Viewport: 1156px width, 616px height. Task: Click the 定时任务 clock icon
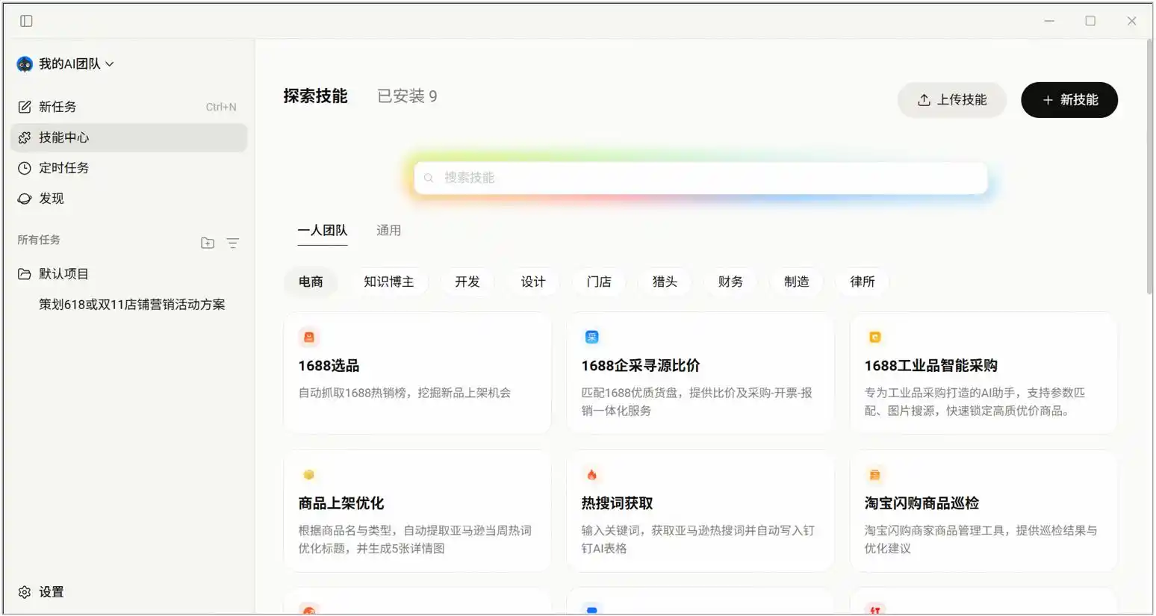(25, 168)
